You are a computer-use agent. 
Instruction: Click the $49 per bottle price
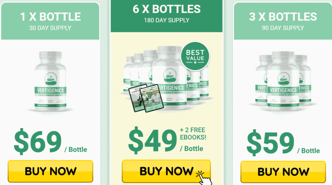click(x=166, y=140)
